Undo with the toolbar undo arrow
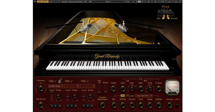215x112 pixels. [51, 2]
